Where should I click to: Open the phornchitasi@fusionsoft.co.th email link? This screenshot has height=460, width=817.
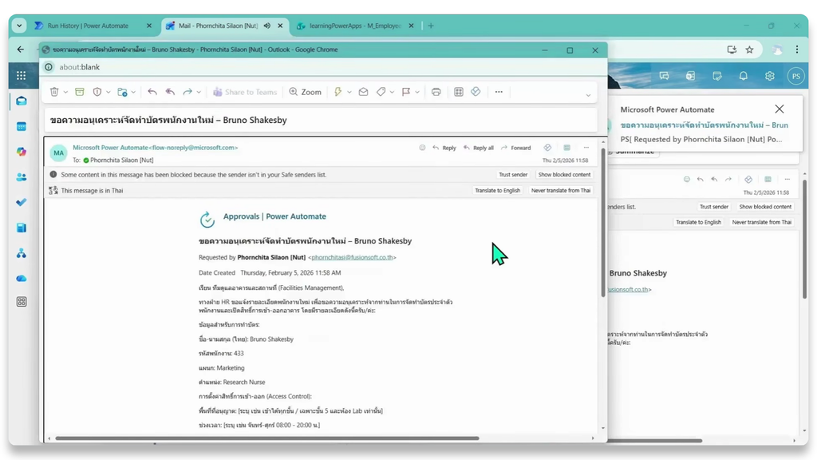(x=352, y=257)
